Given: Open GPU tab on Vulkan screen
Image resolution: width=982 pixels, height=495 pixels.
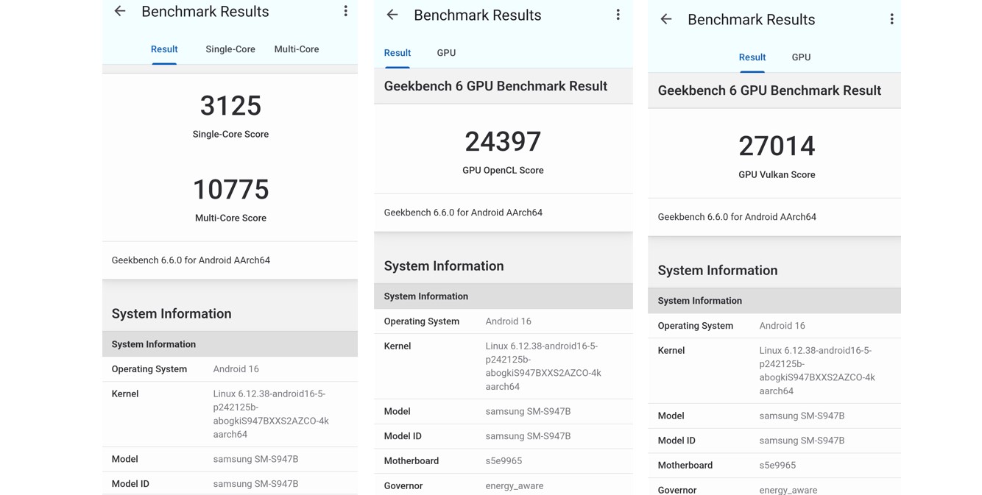Looking at the screenshot, I should pos(801,57).
